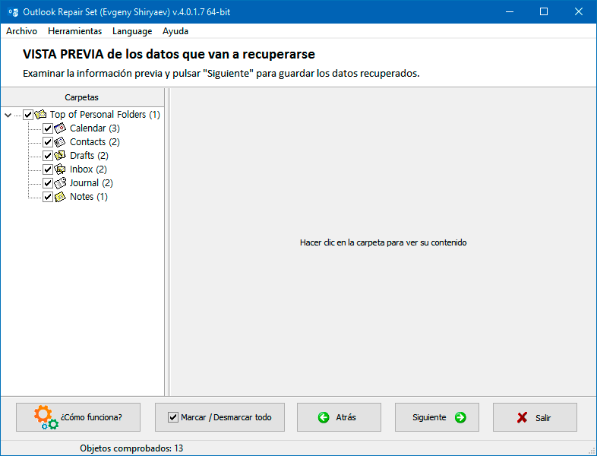
Task: Select the Drafts (2) folder row
Action: [89, 156]
